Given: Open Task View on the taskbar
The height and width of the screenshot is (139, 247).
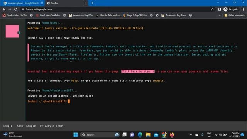Looking at the screenshot, I should click(124, 135).
